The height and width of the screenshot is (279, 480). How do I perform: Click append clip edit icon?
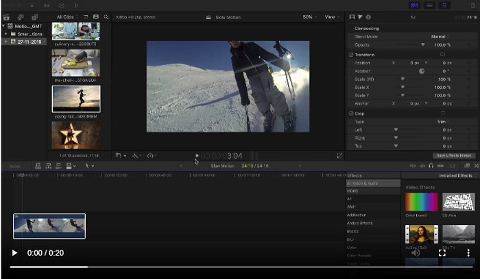[x=58, y=165]
